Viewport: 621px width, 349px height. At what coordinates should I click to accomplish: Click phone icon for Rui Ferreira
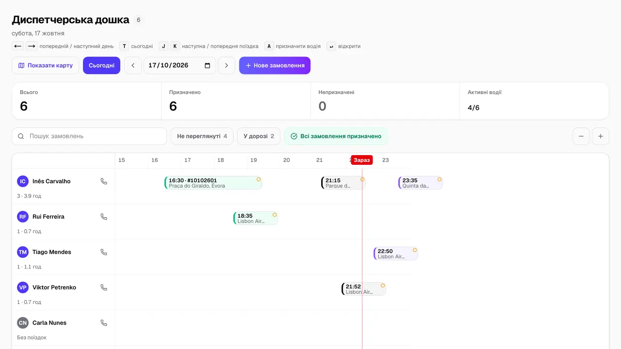tap(104, 217)
